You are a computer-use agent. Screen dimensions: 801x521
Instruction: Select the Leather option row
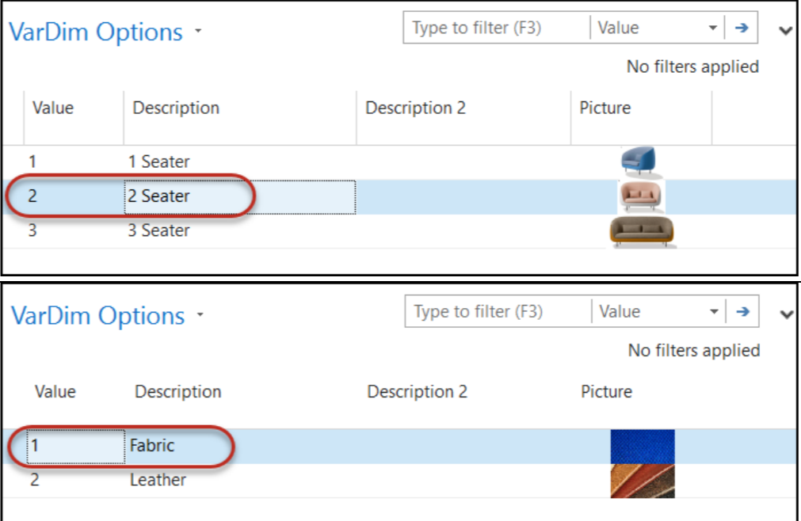399,481
